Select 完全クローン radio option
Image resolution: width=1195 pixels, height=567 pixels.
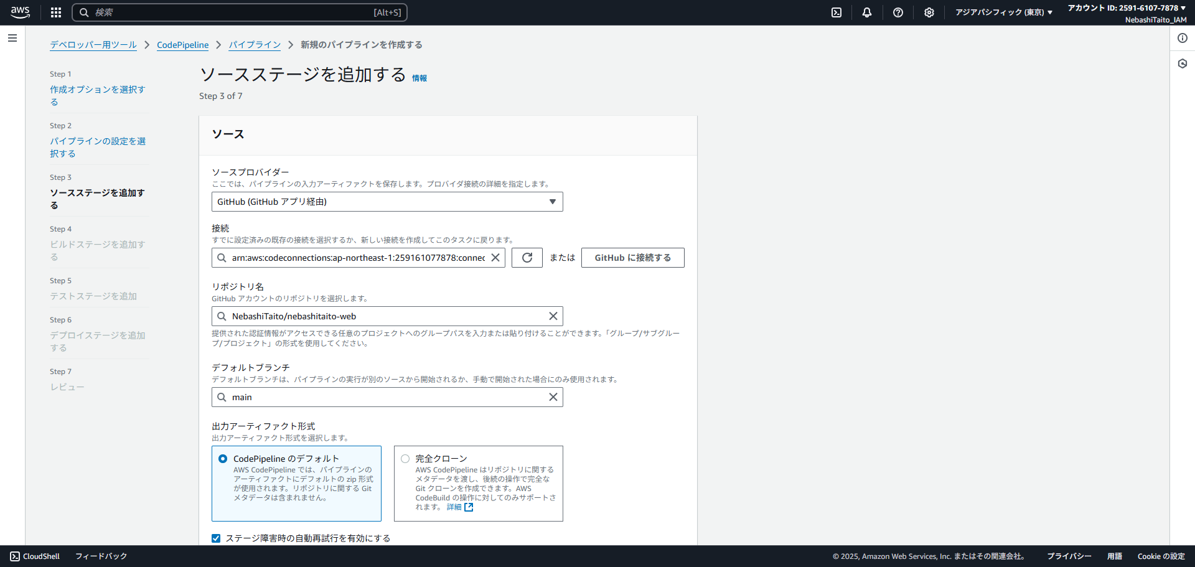tap(405, 459)
